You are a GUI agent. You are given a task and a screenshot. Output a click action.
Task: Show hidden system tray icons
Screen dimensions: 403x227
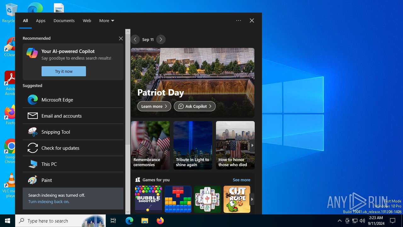[x=340, y=221]
